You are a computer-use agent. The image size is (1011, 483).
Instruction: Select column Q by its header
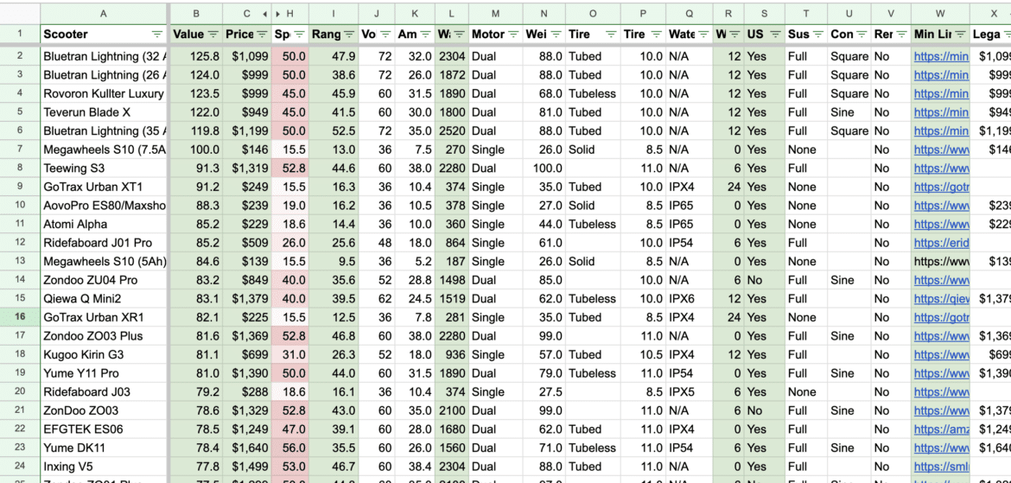coord(690,13)
